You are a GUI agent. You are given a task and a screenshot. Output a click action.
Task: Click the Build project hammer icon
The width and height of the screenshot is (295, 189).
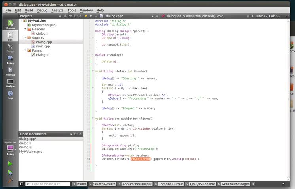point(10,181)
